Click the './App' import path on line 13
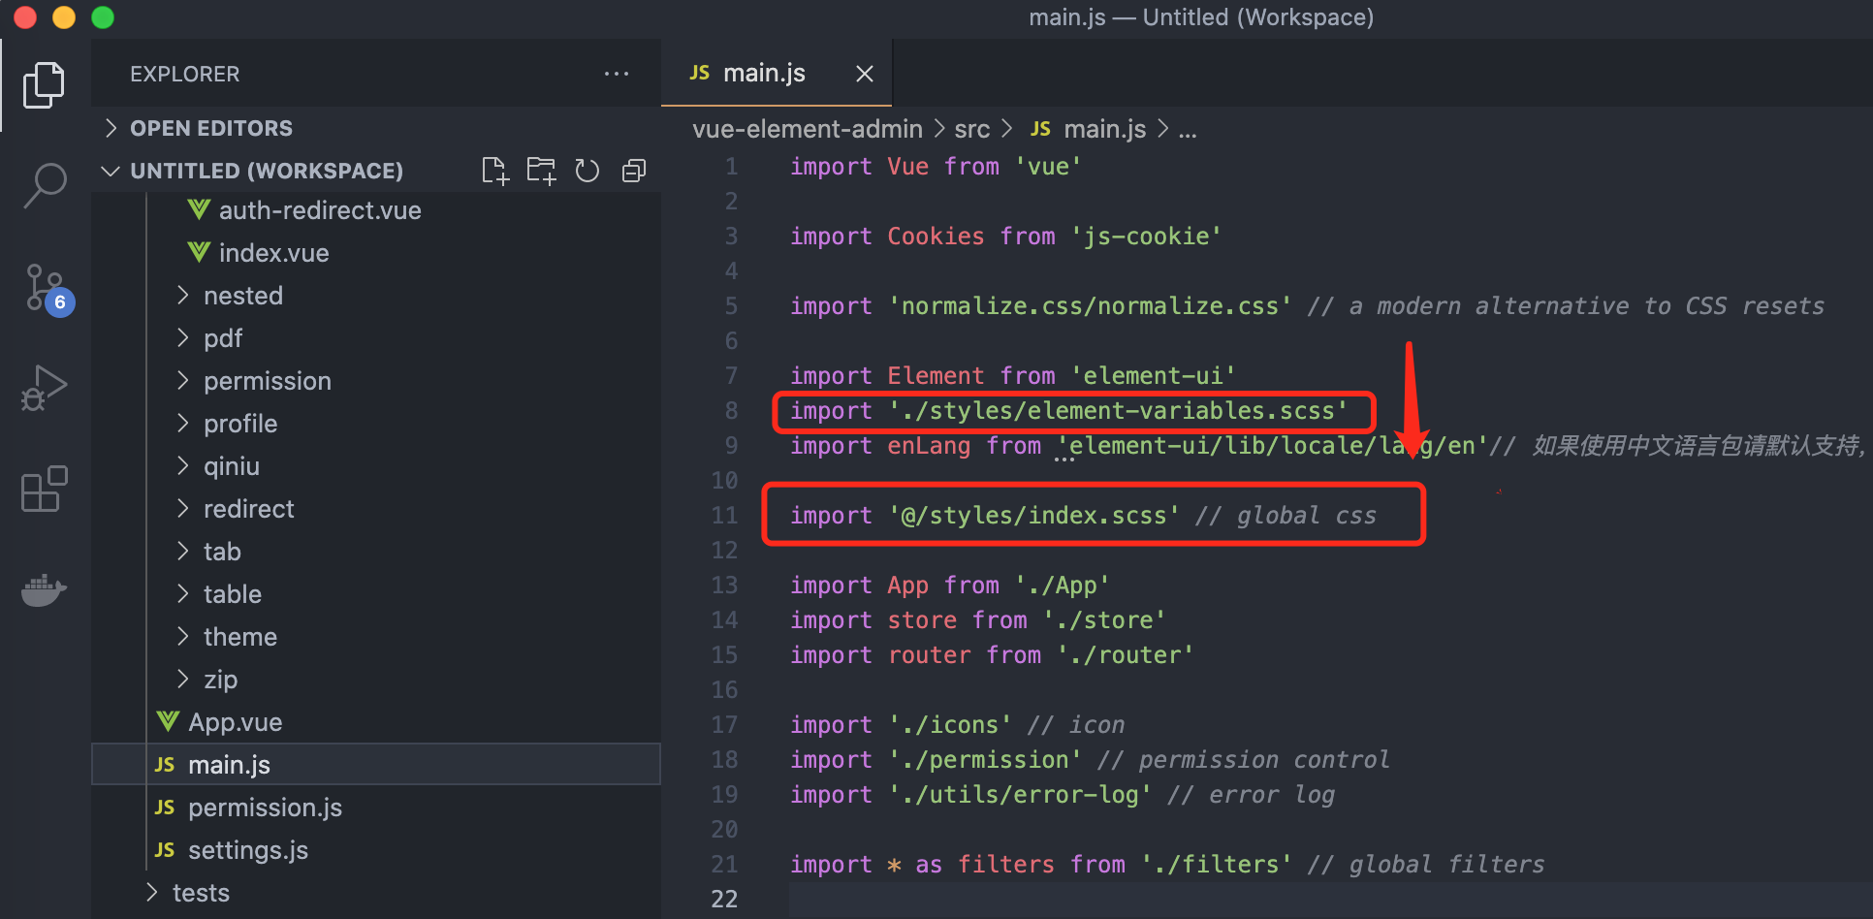 (x=1062, y=586)
